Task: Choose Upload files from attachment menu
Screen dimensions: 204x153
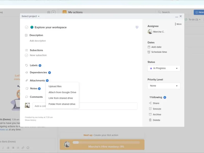Action: point(55,86)
